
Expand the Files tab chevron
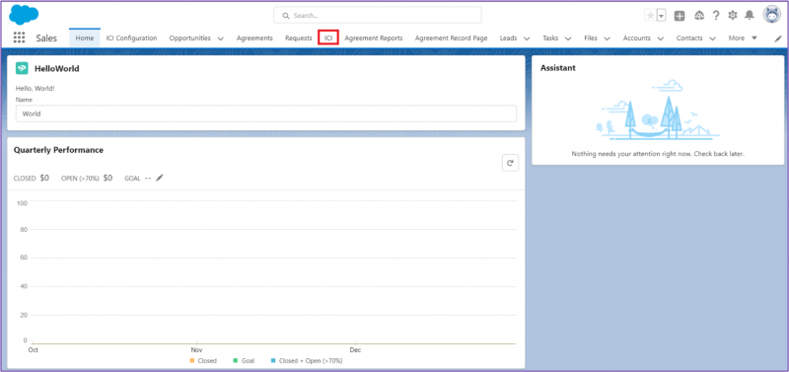pos(607,38)
